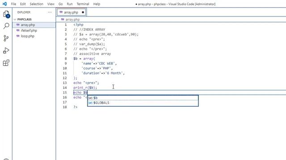The width and height of the screenshot is (286, 160).
Task: Click the VS Code logo icon
Action: (5, 4)
